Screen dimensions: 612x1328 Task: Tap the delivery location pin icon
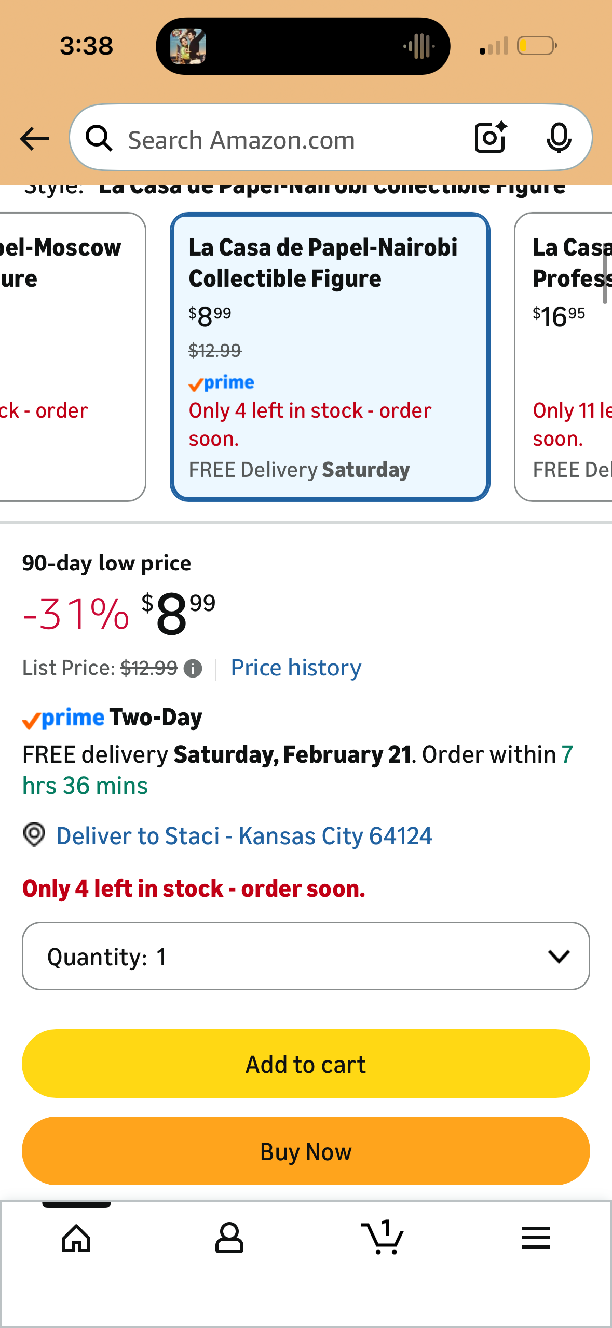[34, 834]
